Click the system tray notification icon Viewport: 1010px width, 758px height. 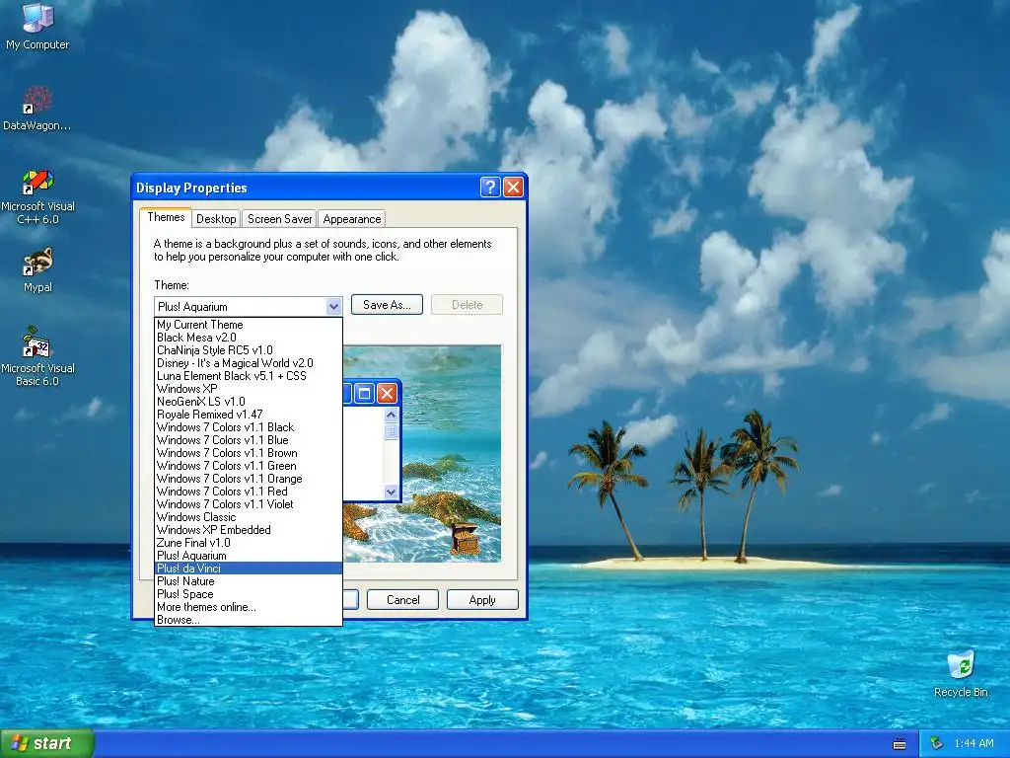coord(937,744)
